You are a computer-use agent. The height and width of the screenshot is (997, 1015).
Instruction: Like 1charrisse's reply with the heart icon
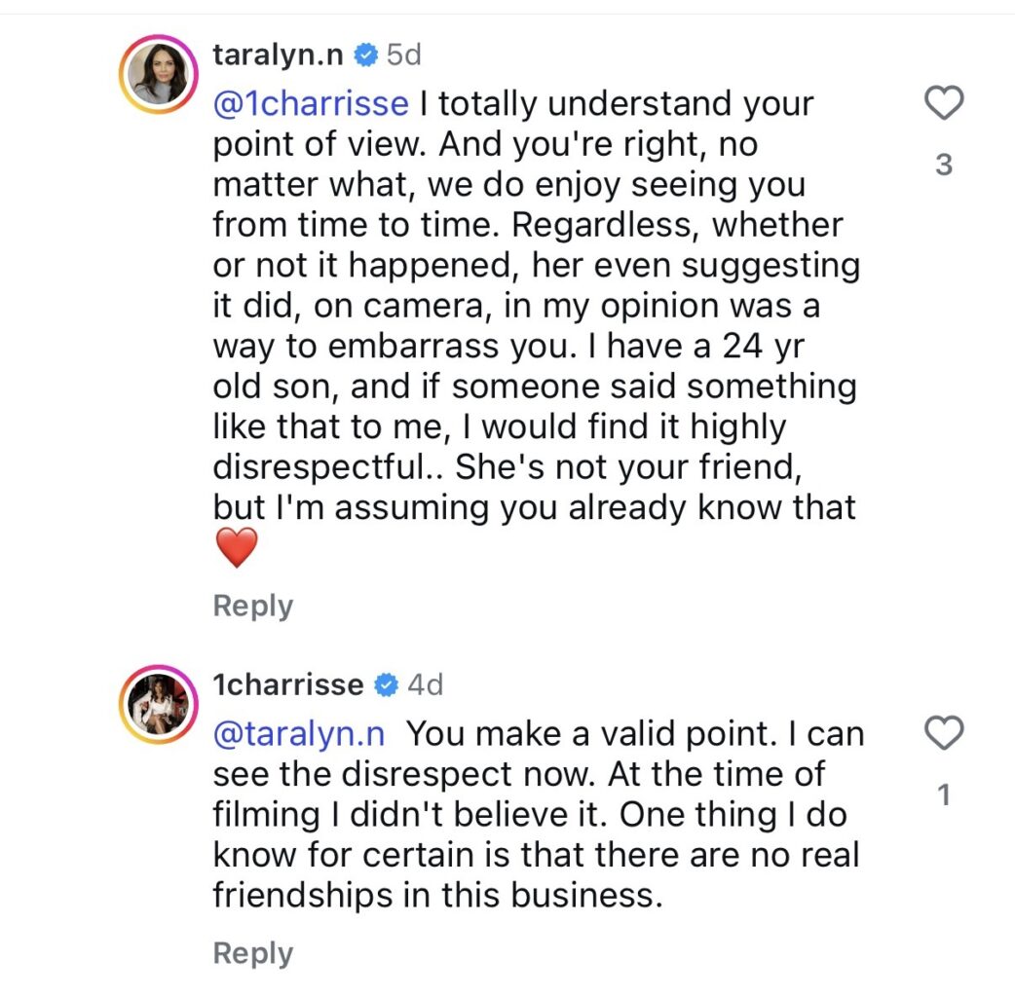pos(942,732)
